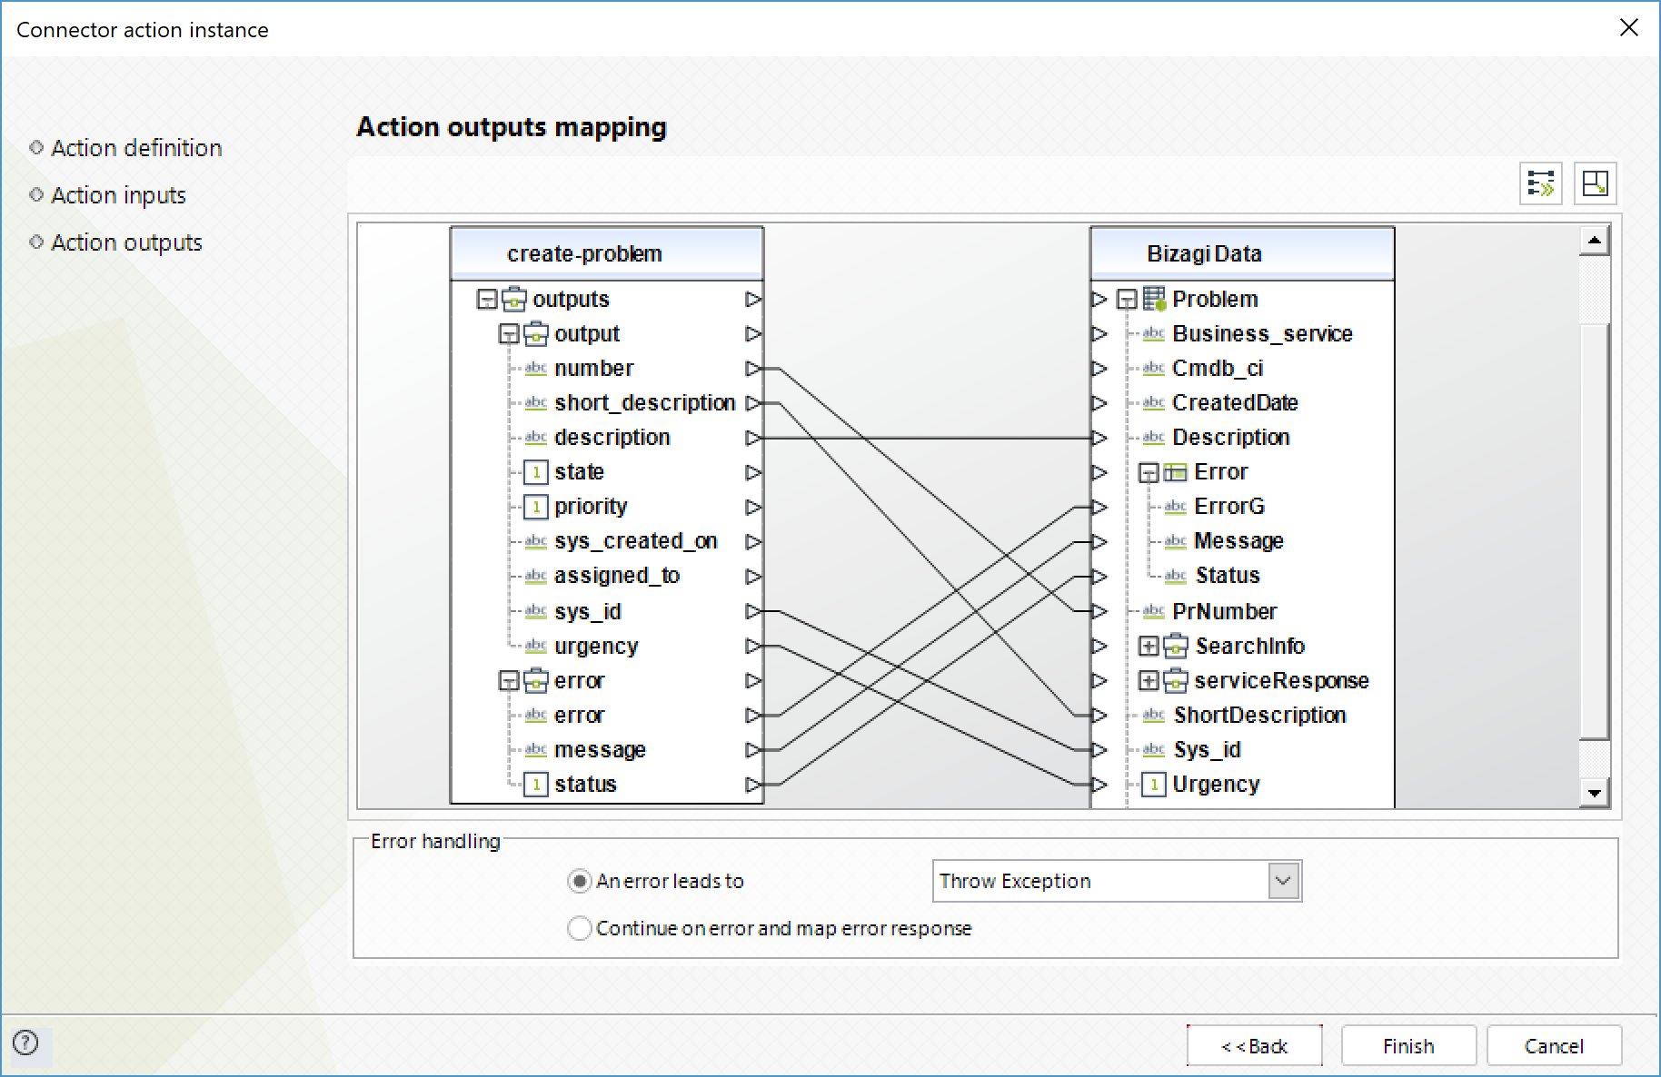This screenshot has height=1077, width=1661.
Task: Select the Bizagi Data panel header
Action: pos(1242,253)
